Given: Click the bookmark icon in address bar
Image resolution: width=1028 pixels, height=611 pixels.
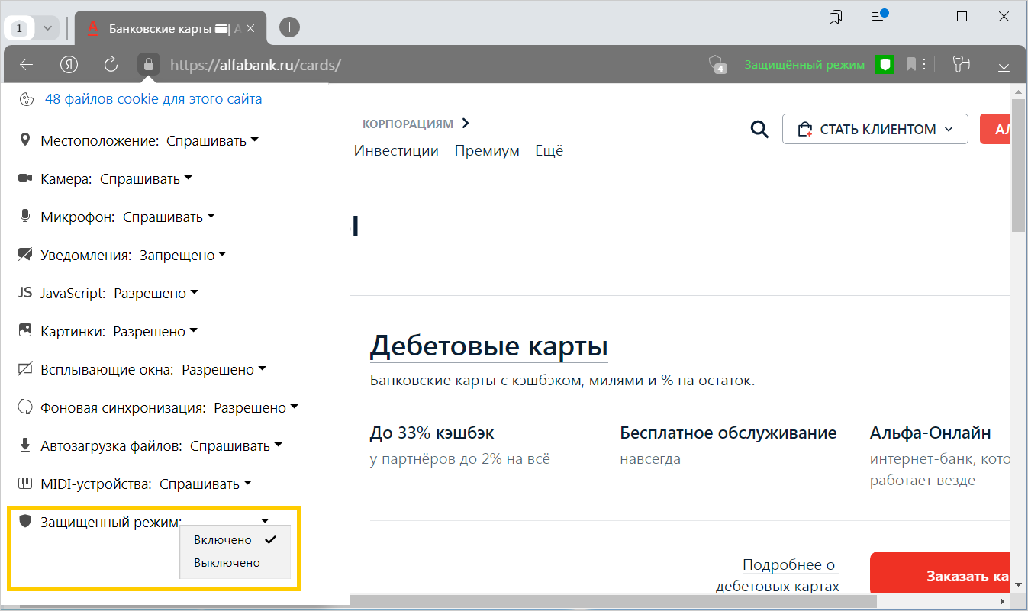Looking at the screenshot, I should tap(910, 65).
